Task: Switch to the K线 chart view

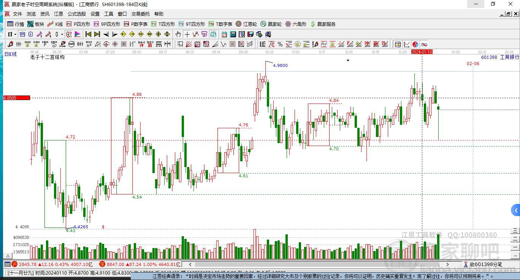Action: 55,24
